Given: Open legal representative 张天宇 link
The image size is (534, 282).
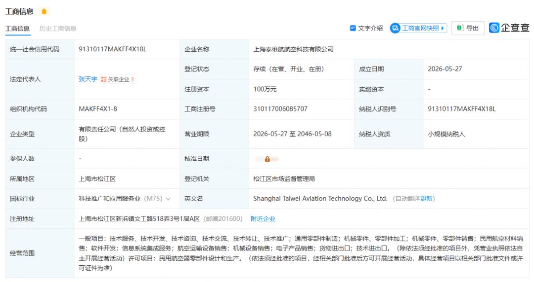Looking at the screenshot, I should (x=88, y=79).
